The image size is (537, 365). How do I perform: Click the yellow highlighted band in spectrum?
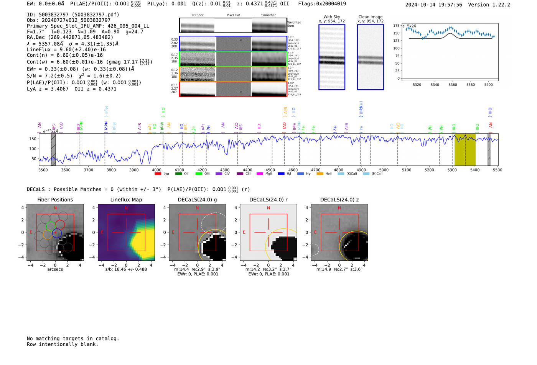click(x=465, y=149)
